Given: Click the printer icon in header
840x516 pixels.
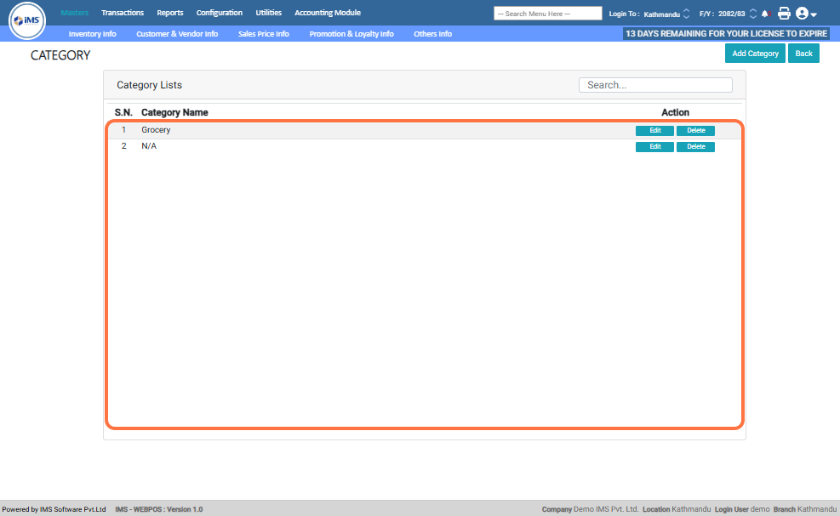Looking at the screenshot, I should click(x=784, y=14).
